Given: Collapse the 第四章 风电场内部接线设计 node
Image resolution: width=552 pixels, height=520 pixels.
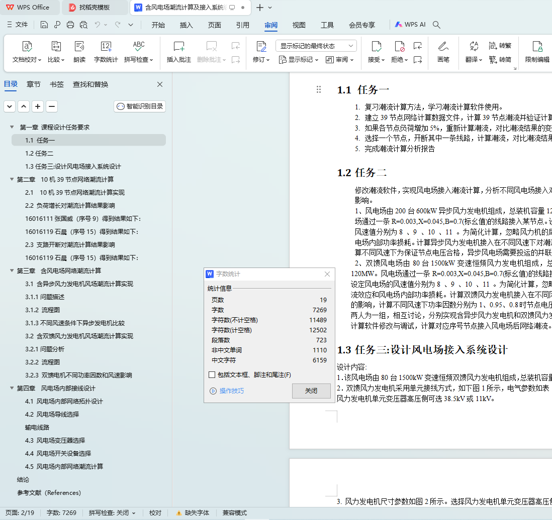Looking at the screenshot, I should click(12, 388).
